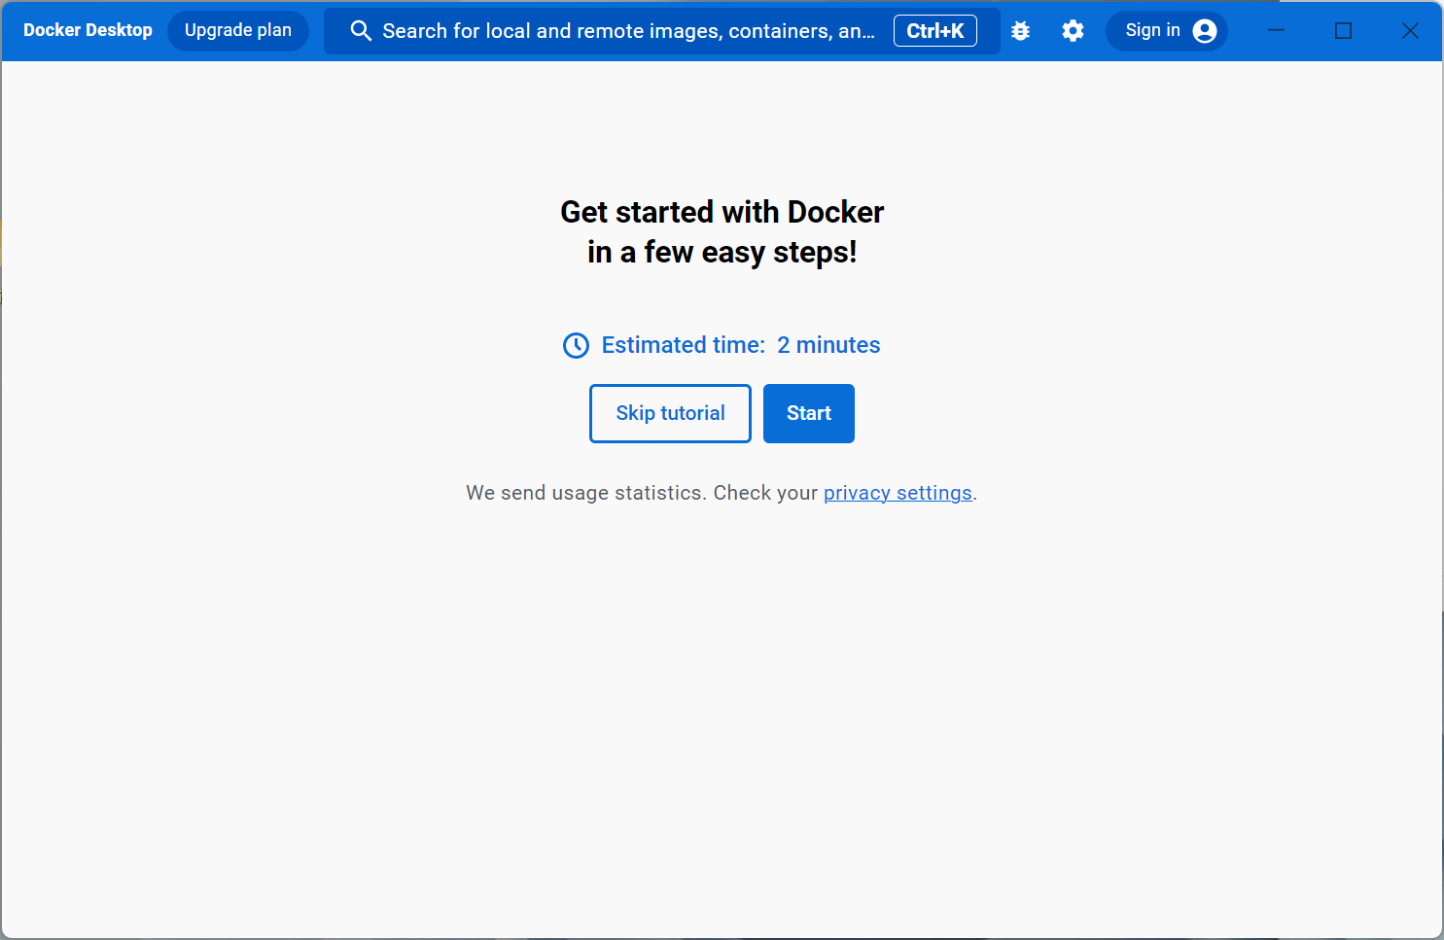
Task: Open the troubleshoot bug icon
Action: tap(1020, 31)
